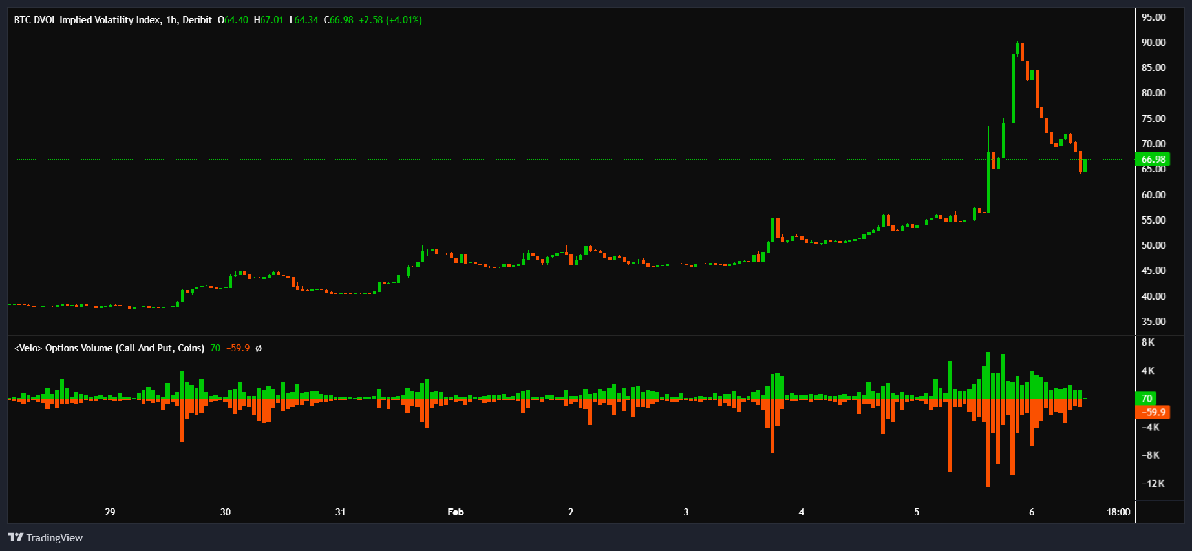Click the -12K volume scale label
1192x551 pixels.
click(x=1153, y=484)
